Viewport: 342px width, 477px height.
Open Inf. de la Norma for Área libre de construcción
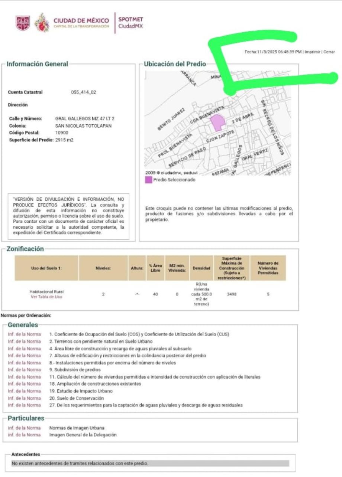point(24,348)
